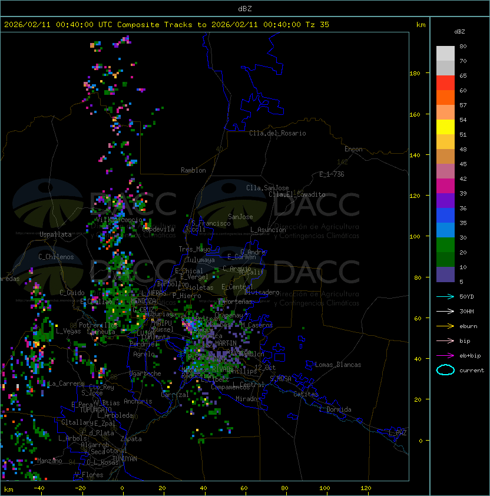This screenshot has height=496, width=490.
Task: Click the C_Chilenos map label
Action: tap(56, 257)
